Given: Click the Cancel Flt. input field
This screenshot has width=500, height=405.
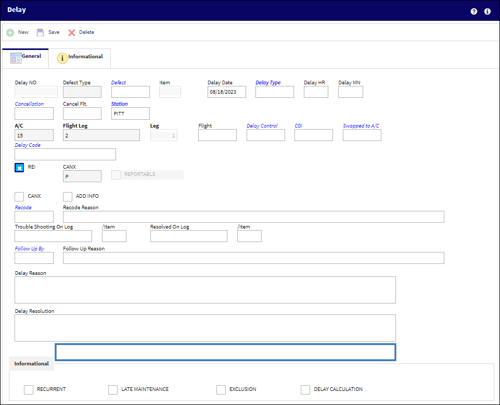Looking at the screenshot, I should pyautogui.click(x=82, y=113).
